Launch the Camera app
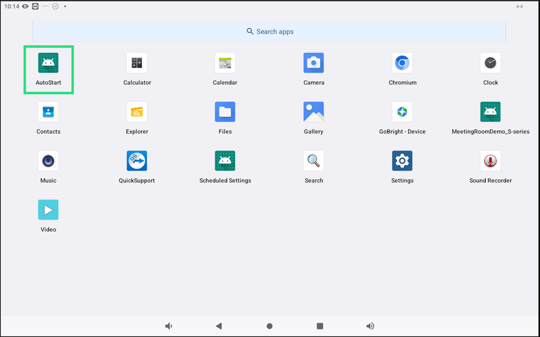 314,63
